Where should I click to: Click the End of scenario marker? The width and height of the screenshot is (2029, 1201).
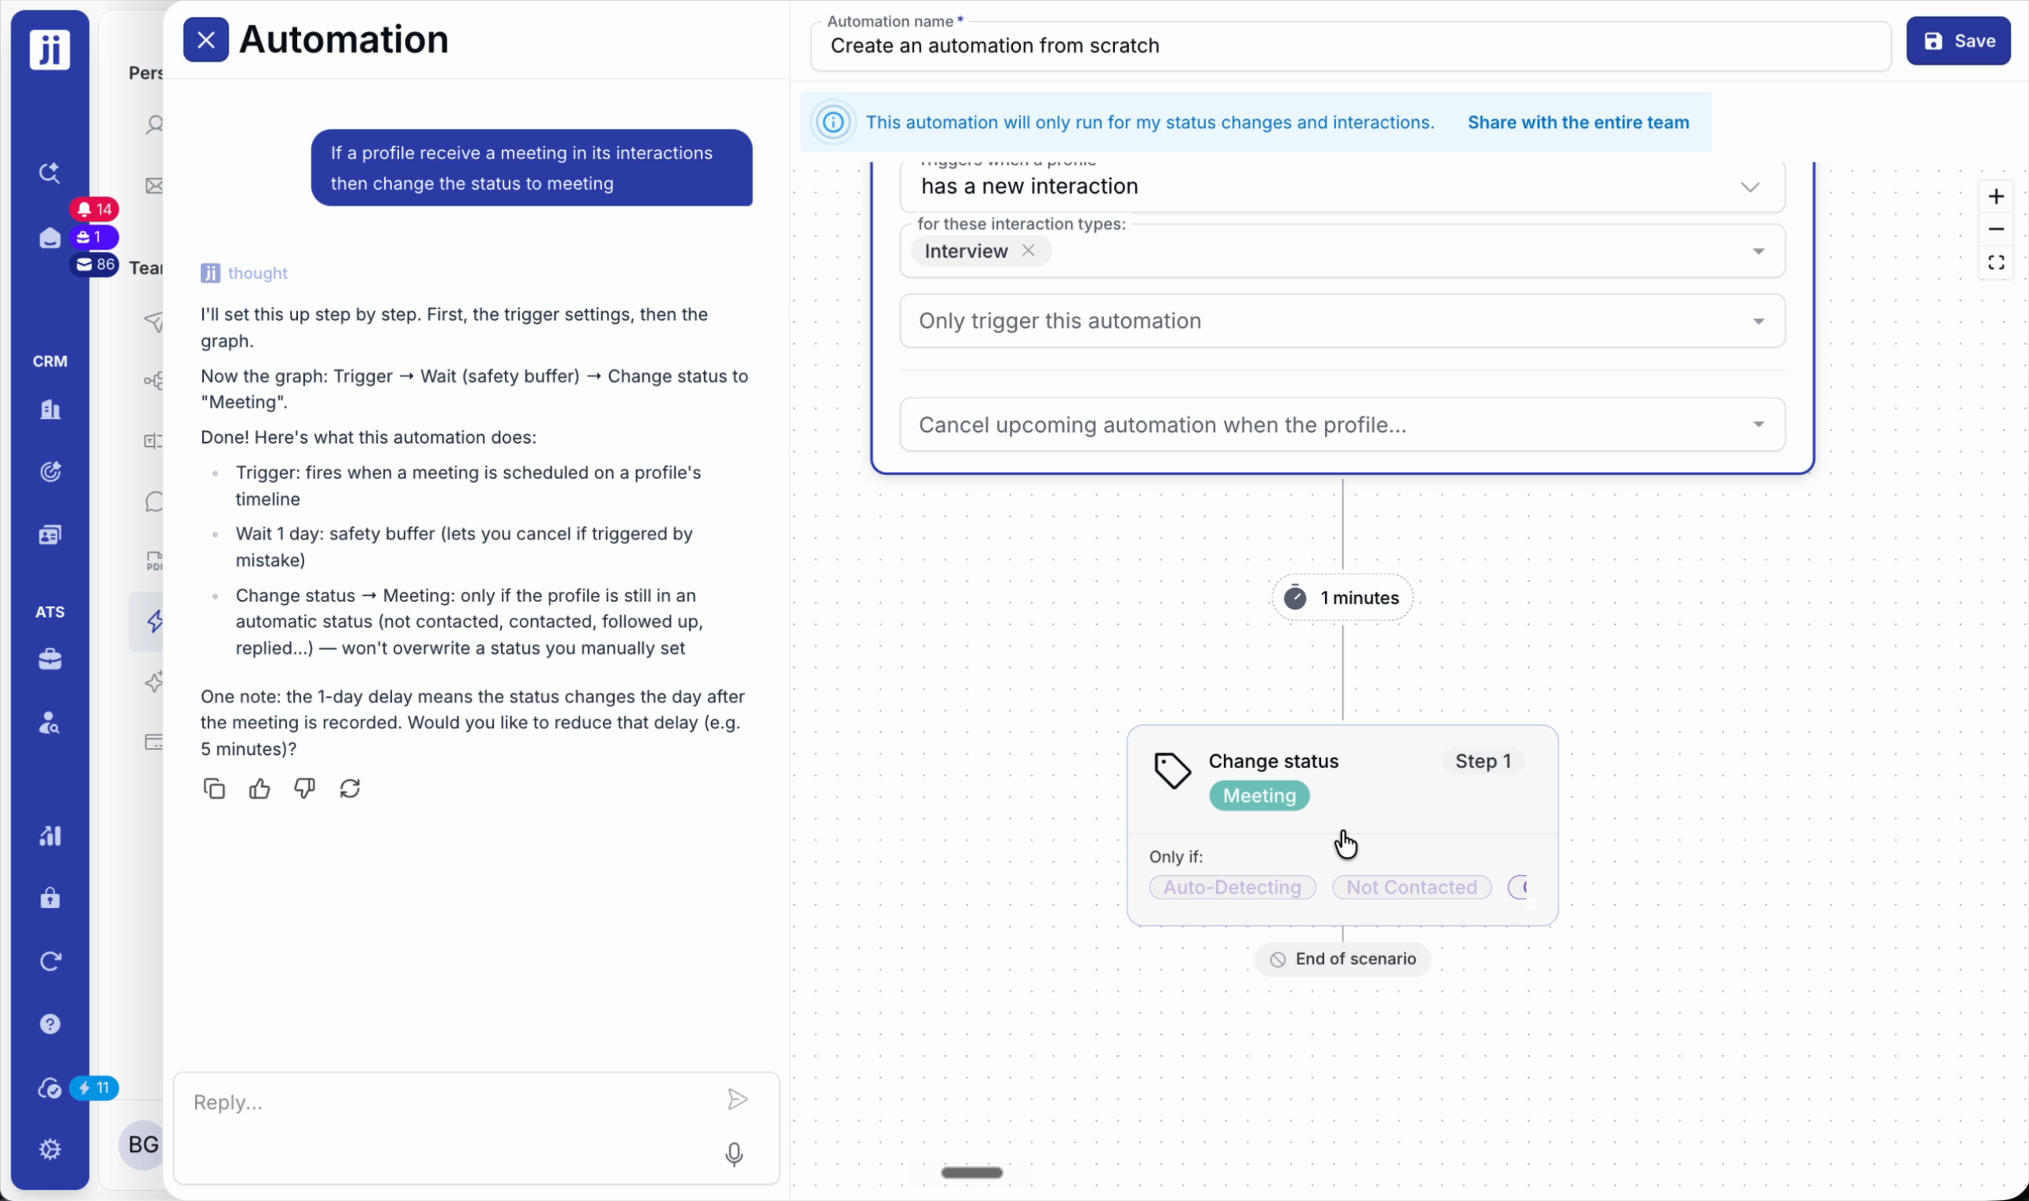[x=1342, y=960]
